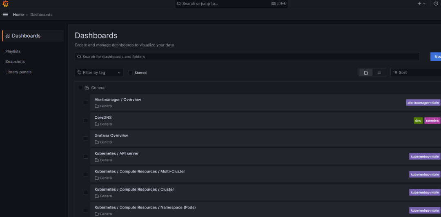Open the Sort dropdown
Screen dimensions: 441x217
click(416, 73)
